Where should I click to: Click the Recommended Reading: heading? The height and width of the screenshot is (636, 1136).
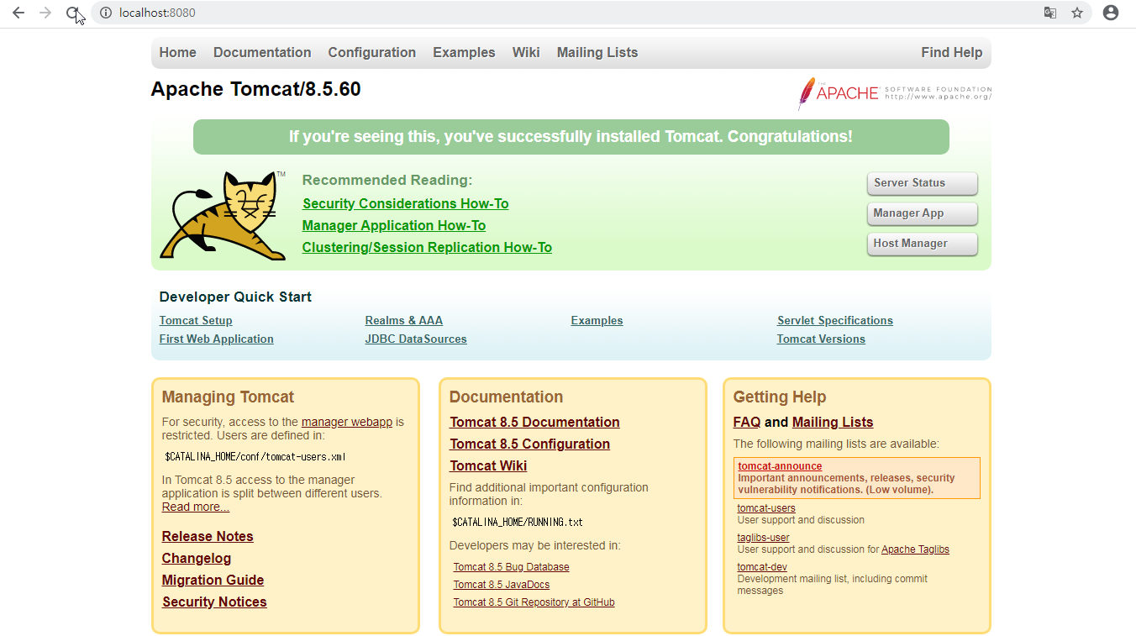[x=387, y=180]
